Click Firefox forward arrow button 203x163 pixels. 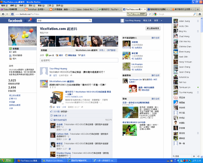(x=7, y=14)
